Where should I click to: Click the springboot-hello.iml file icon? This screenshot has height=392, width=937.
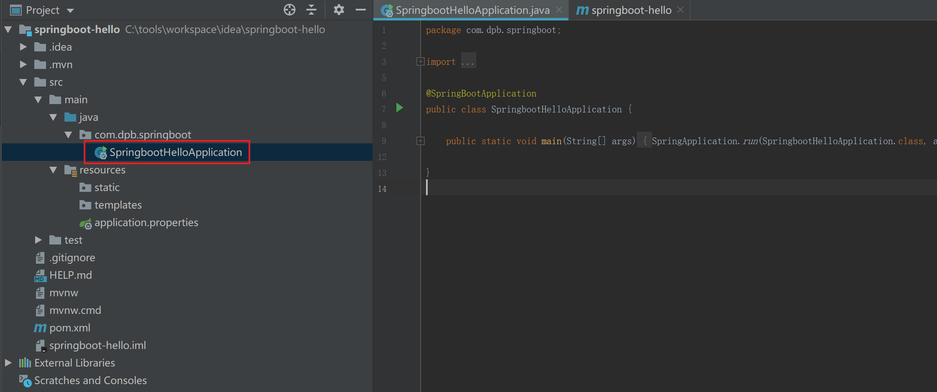pos(41,346)
